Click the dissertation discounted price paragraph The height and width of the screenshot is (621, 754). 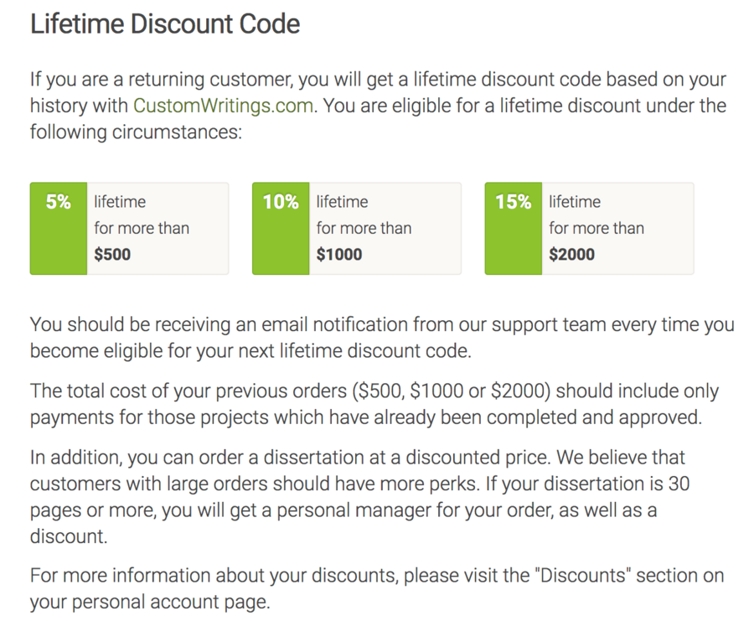tap(359, 496)
